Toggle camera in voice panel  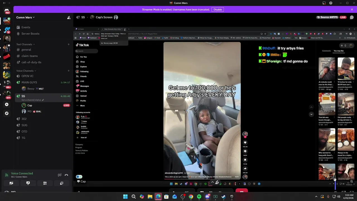click(11, 183)
